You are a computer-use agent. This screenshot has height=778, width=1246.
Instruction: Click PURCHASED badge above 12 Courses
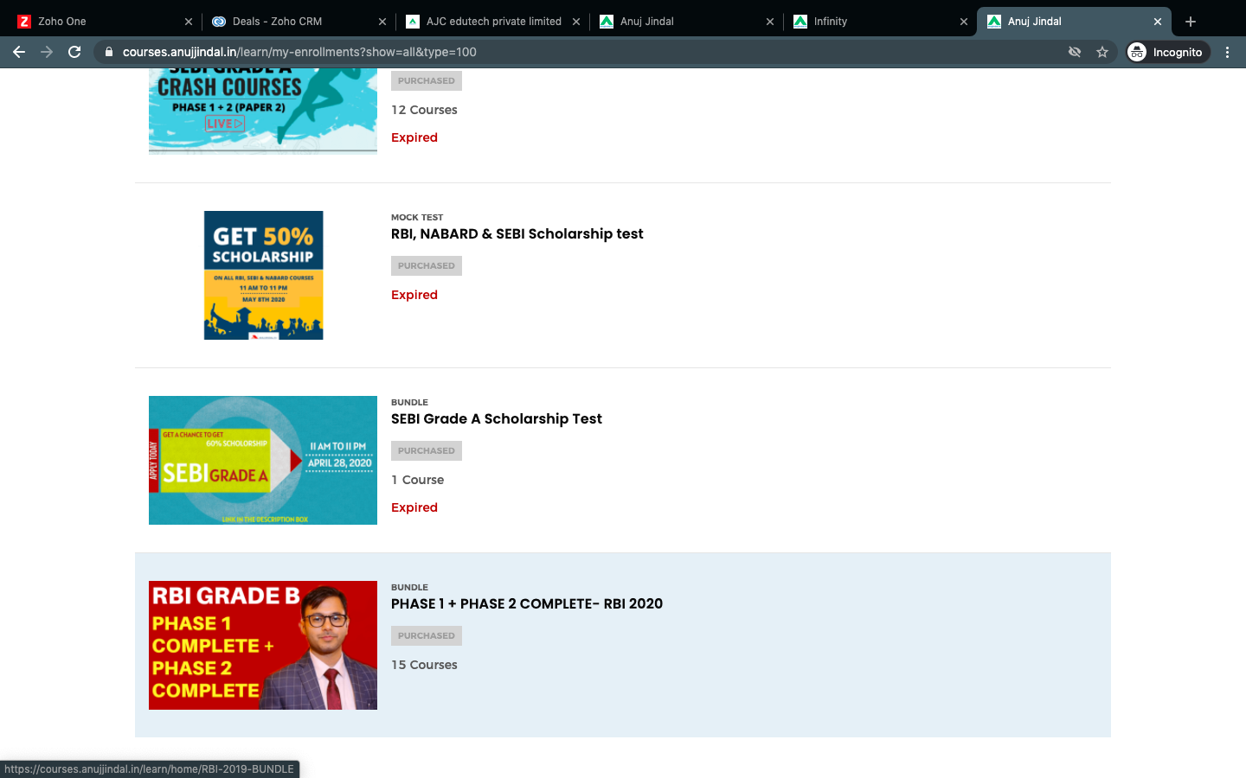click(427, 81)
